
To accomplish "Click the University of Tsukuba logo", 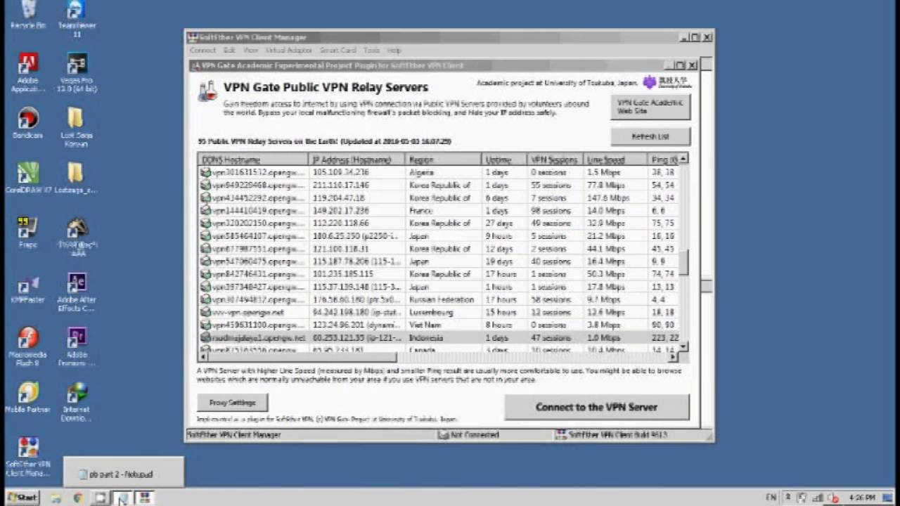I will [667, 82].
